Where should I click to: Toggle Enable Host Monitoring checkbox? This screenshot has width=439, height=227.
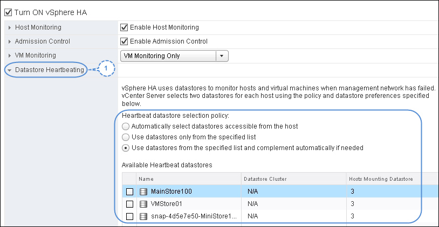tap(124, 27)
